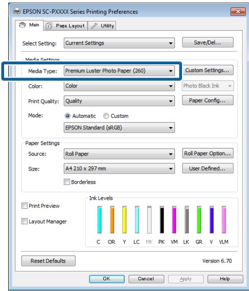Select the Automatic mode radio button
Screen dimensions: 249x291
coord(80,116)
